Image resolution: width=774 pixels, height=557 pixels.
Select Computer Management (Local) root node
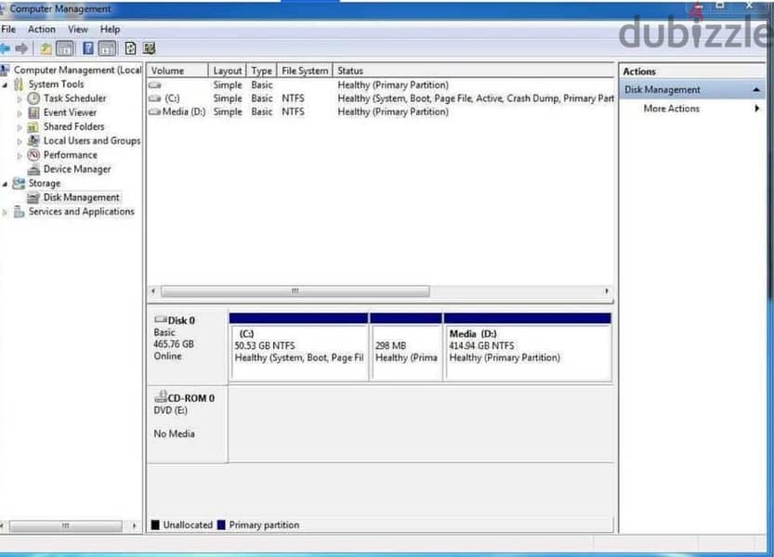click(77, 70)
